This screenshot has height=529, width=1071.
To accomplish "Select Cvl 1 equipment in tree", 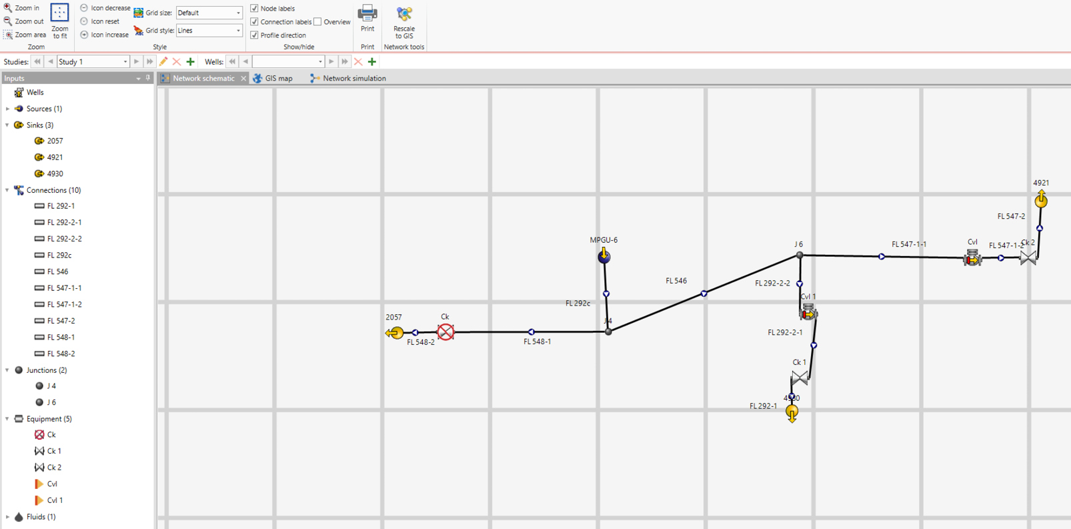I will tap(49, 500).
